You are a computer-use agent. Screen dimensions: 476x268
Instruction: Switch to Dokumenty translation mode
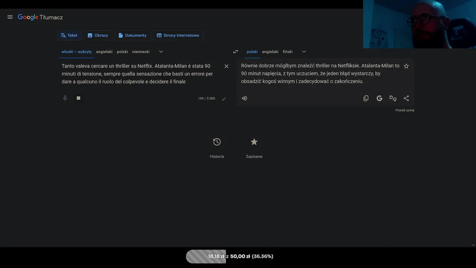tap(133, 35)
